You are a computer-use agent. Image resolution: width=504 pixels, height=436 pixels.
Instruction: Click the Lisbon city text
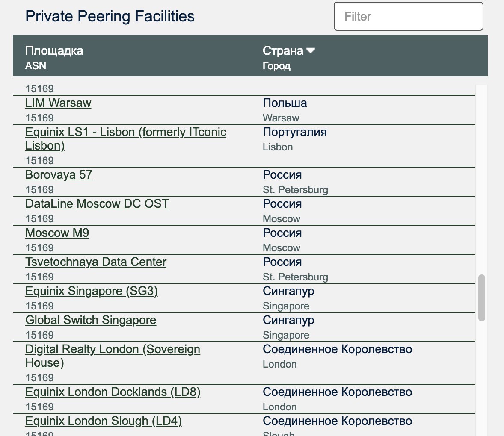tap(278, 147)
